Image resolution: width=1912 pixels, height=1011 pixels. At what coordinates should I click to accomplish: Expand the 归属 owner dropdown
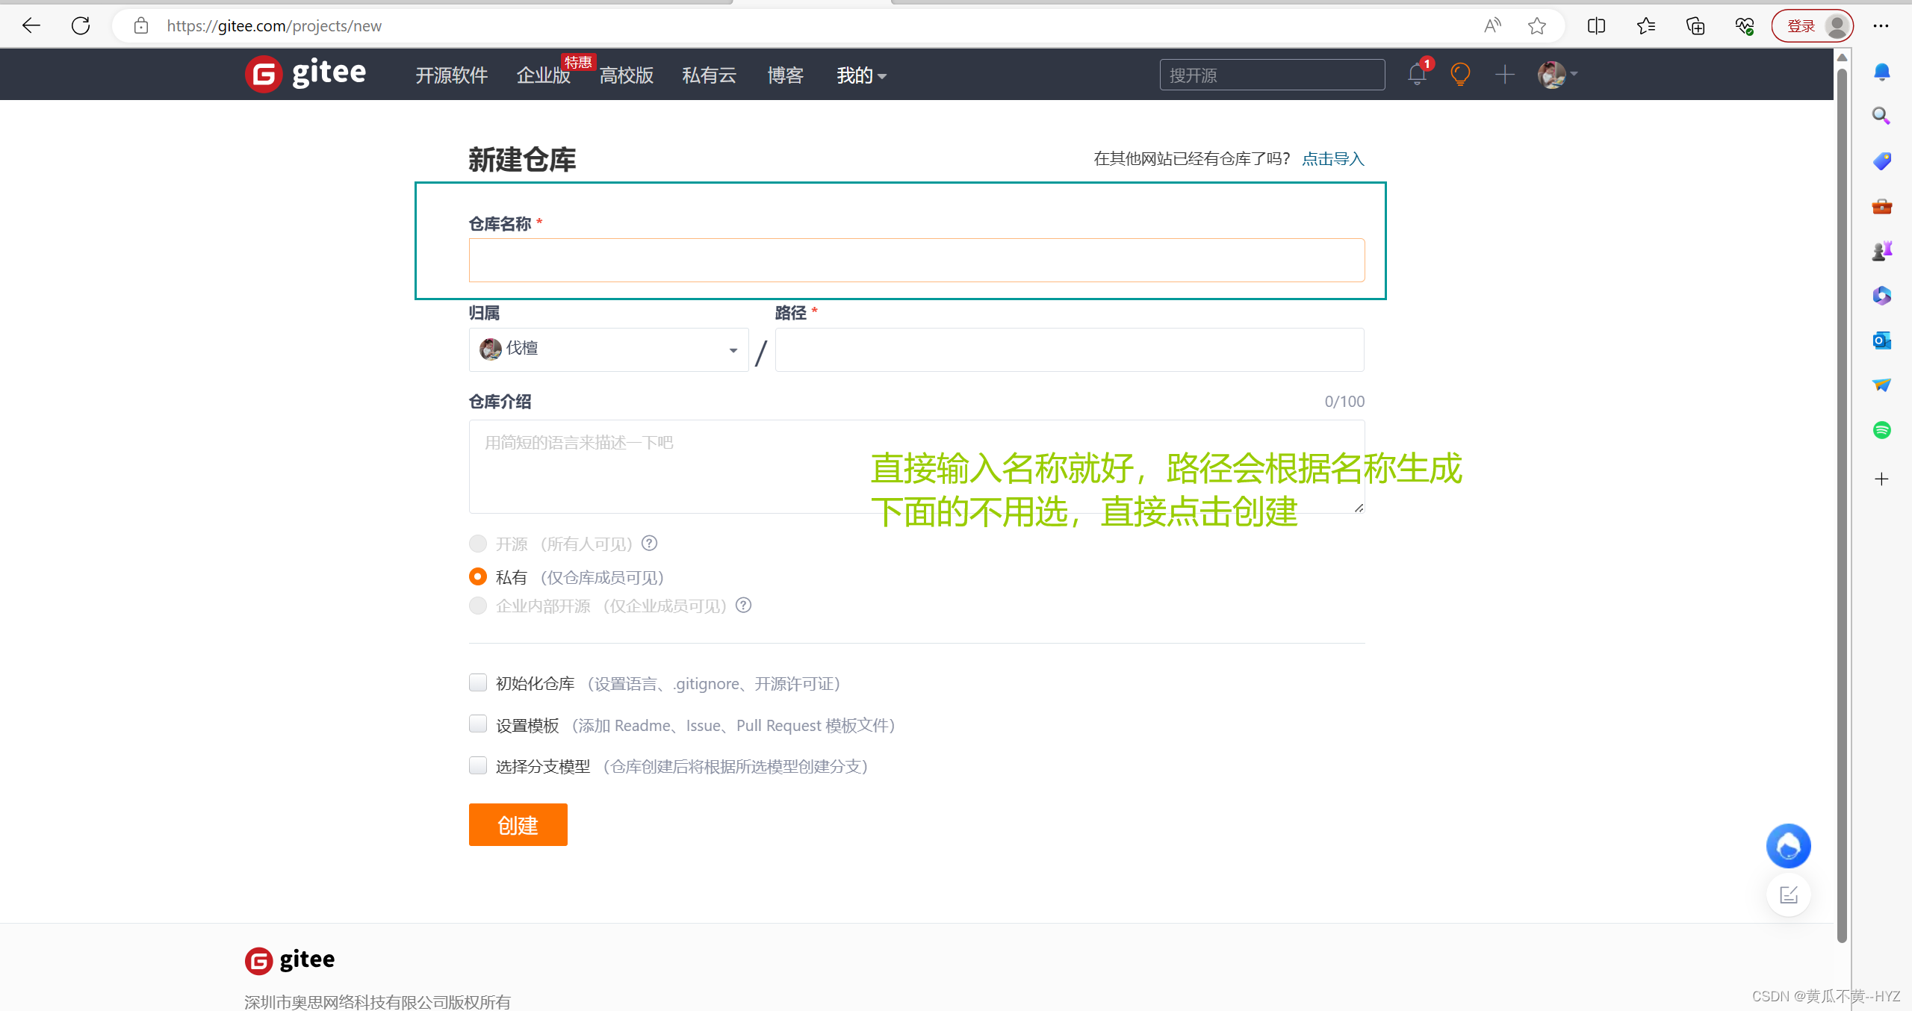(x=609, y=349)
